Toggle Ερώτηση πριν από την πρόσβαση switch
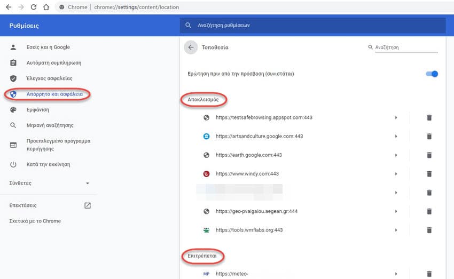 coord(432,74)
